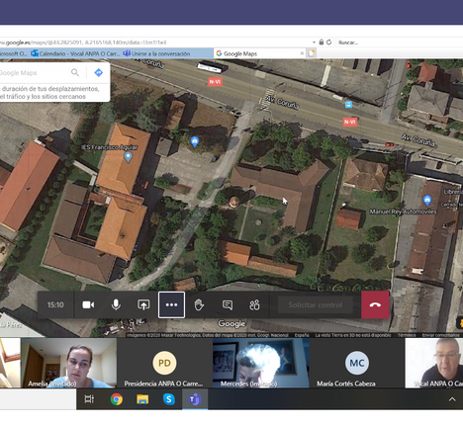This screenshot has width=463, height=427.
Task: Open more actions ellipsis menu
Action: pyautogui.click(x=171, y=305)
